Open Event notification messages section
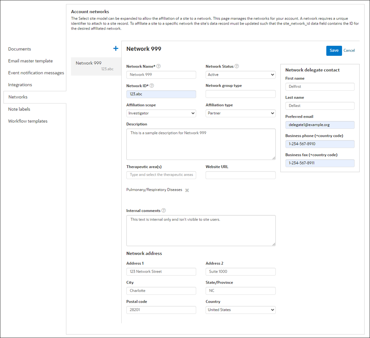This screenshot has width=370, height=338. click(x=36, y=73)
